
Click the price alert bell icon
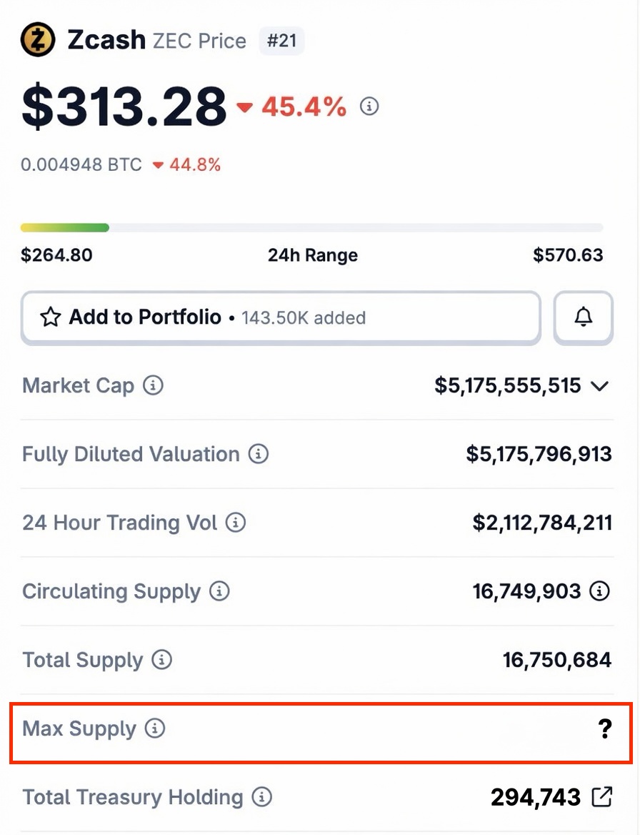[x=583, y=317]
